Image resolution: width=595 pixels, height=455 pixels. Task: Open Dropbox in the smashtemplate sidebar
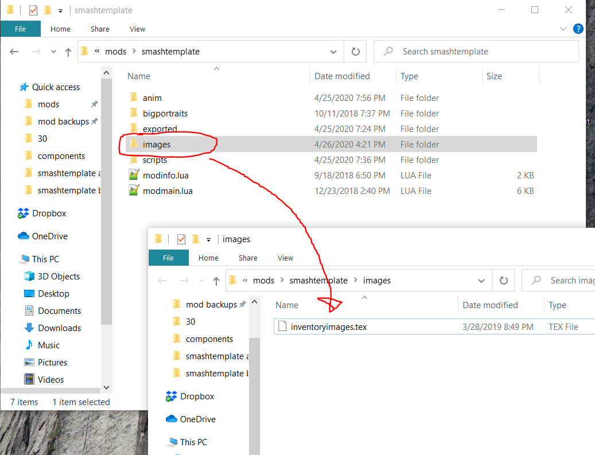tap(49, 213)
